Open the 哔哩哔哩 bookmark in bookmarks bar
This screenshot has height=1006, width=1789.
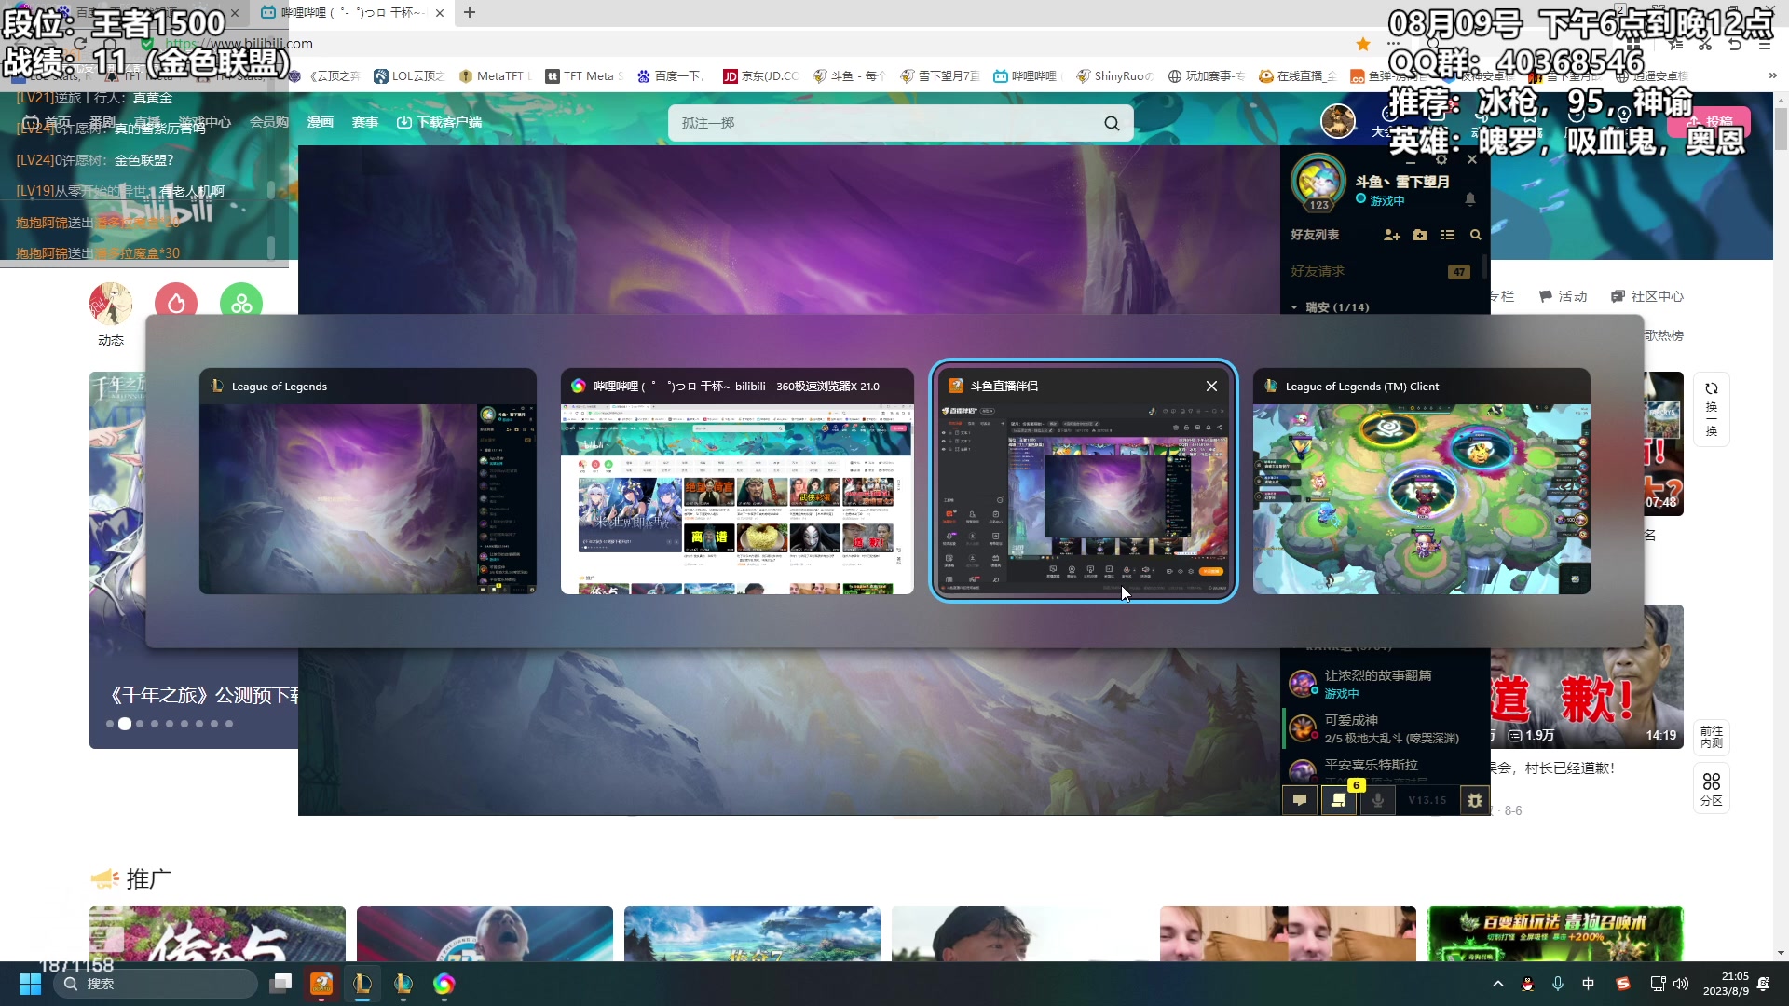[x=1025, y=76]
